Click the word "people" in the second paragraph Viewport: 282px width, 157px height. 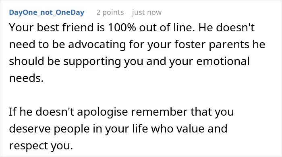(x=72, y=129)
